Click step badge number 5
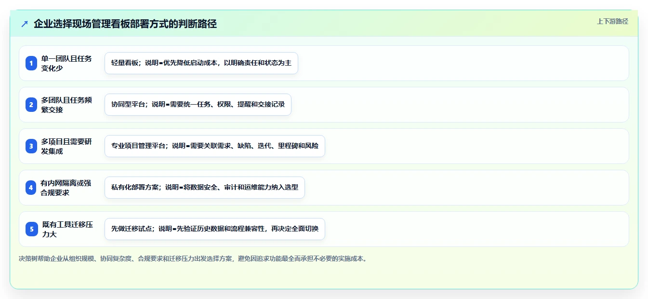 (x=31, y=229)
